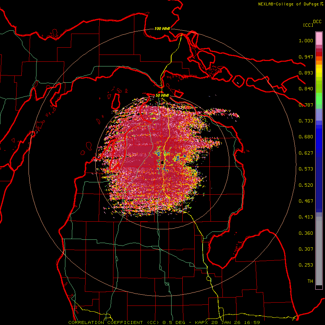Click the 0.253 legend value

point(306,265)
